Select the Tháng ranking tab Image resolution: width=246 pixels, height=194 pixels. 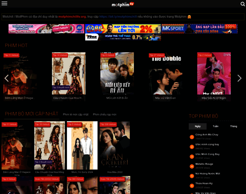click(233, 126)
